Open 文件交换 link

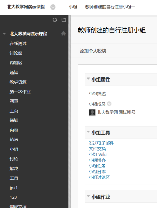[97, 149]
